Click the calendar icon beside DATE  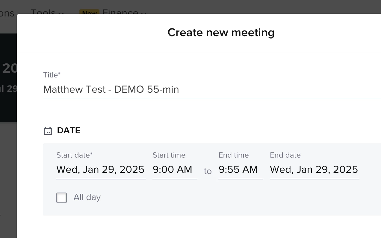48,131
